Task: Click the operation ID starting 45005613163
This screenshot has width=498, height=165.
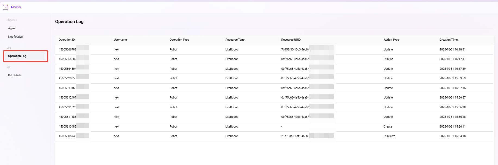Action: point(67,88)
